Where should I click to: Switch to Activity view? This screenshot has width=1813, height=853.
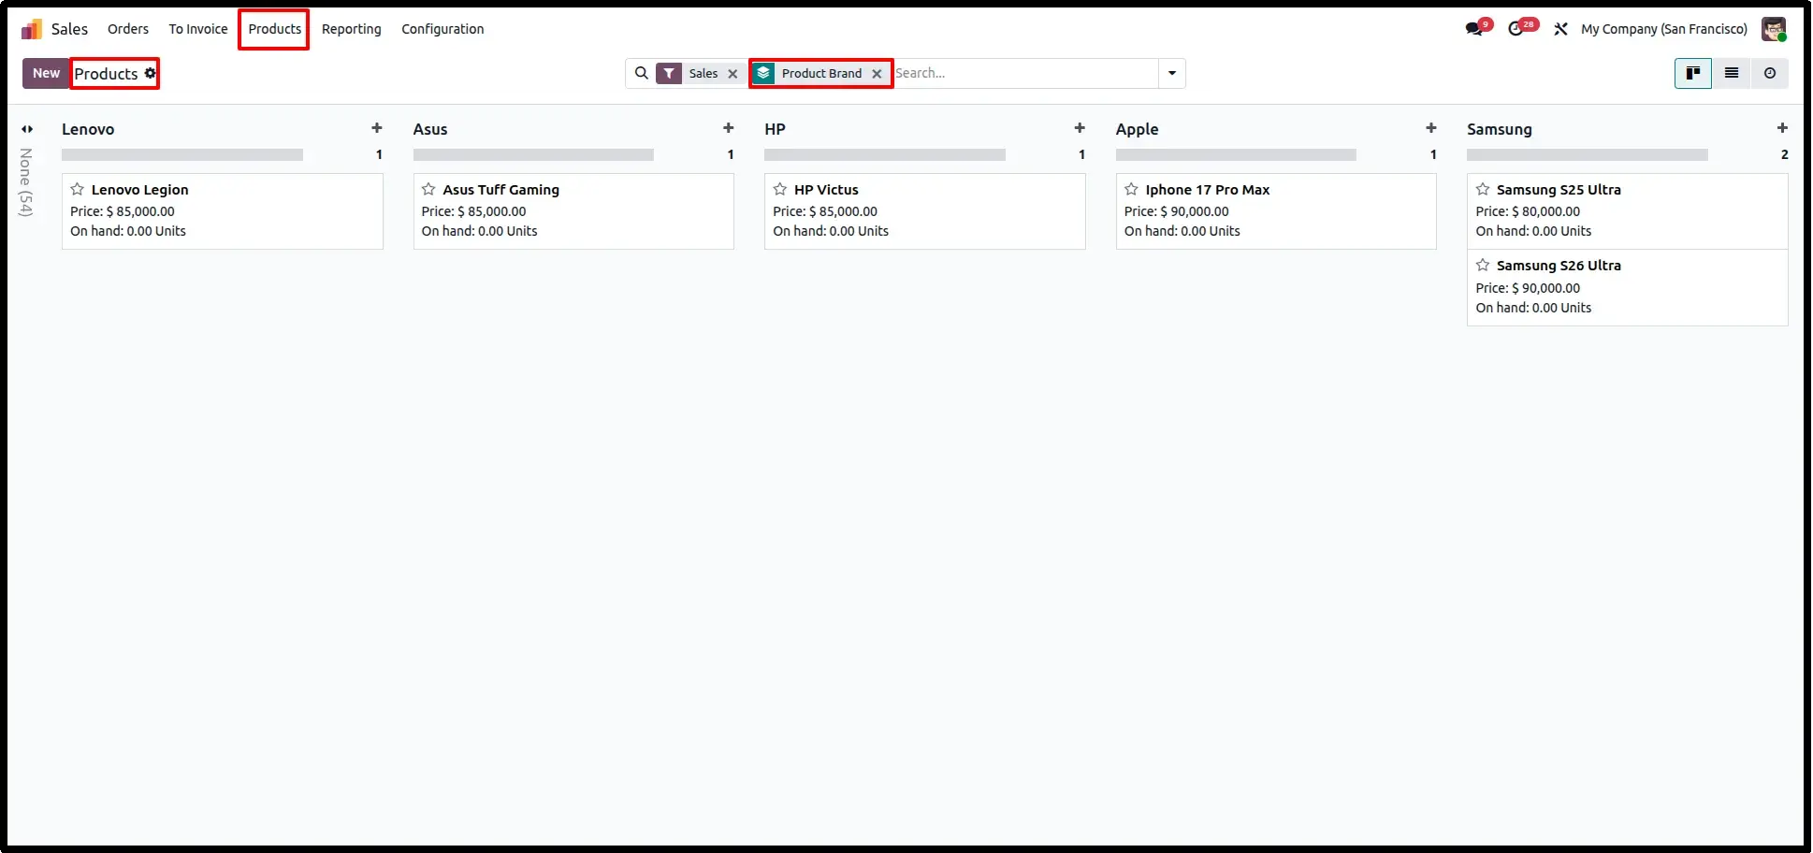(1770, 73)
